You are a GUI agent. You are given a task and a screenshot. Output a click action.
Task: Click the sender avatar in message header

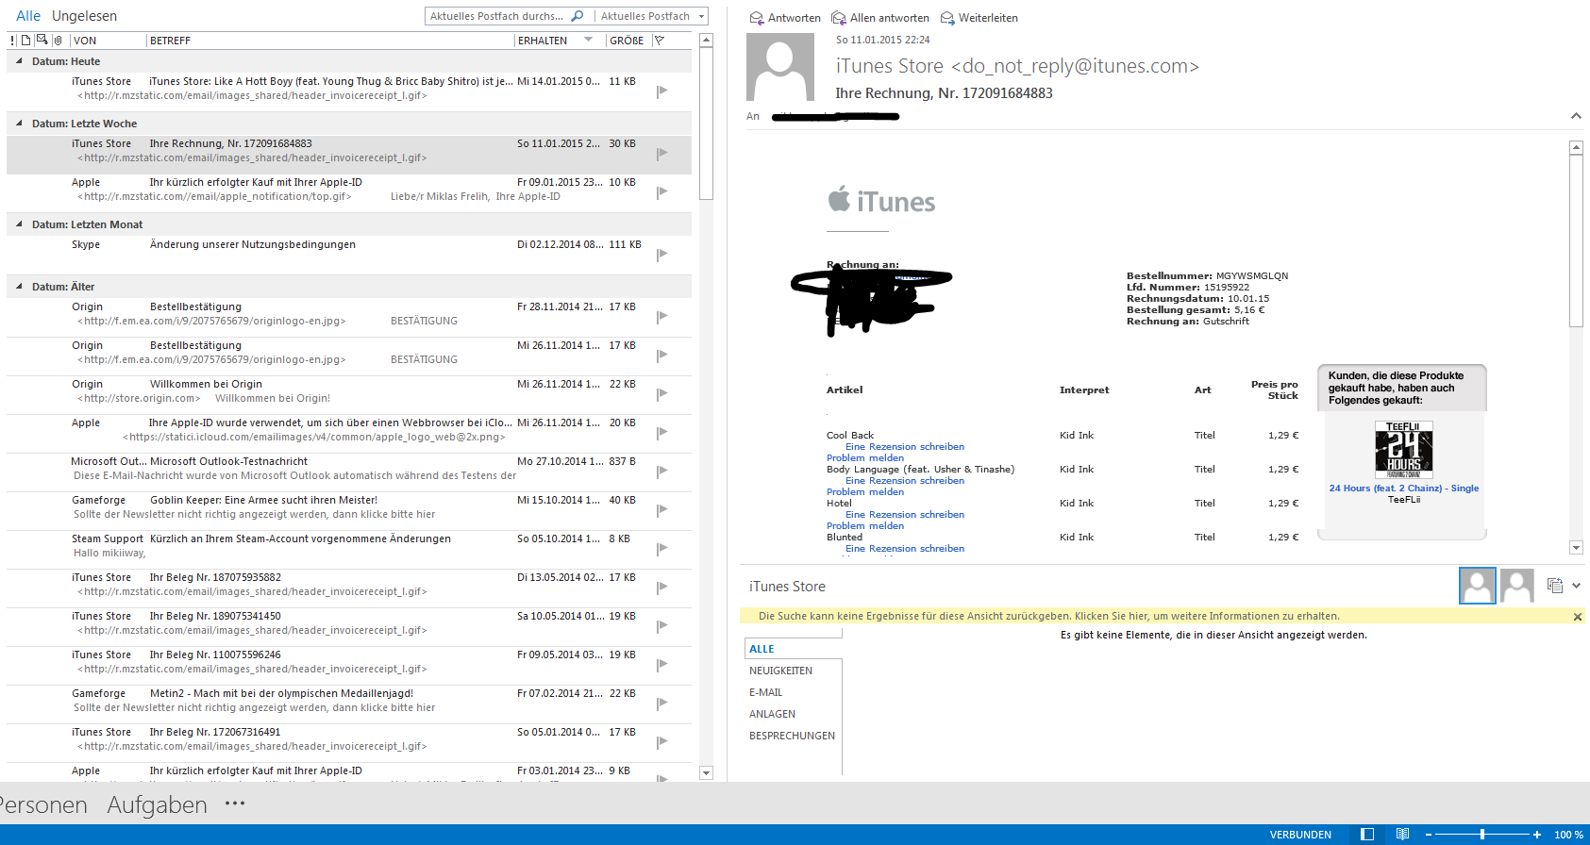pos(780,67)
